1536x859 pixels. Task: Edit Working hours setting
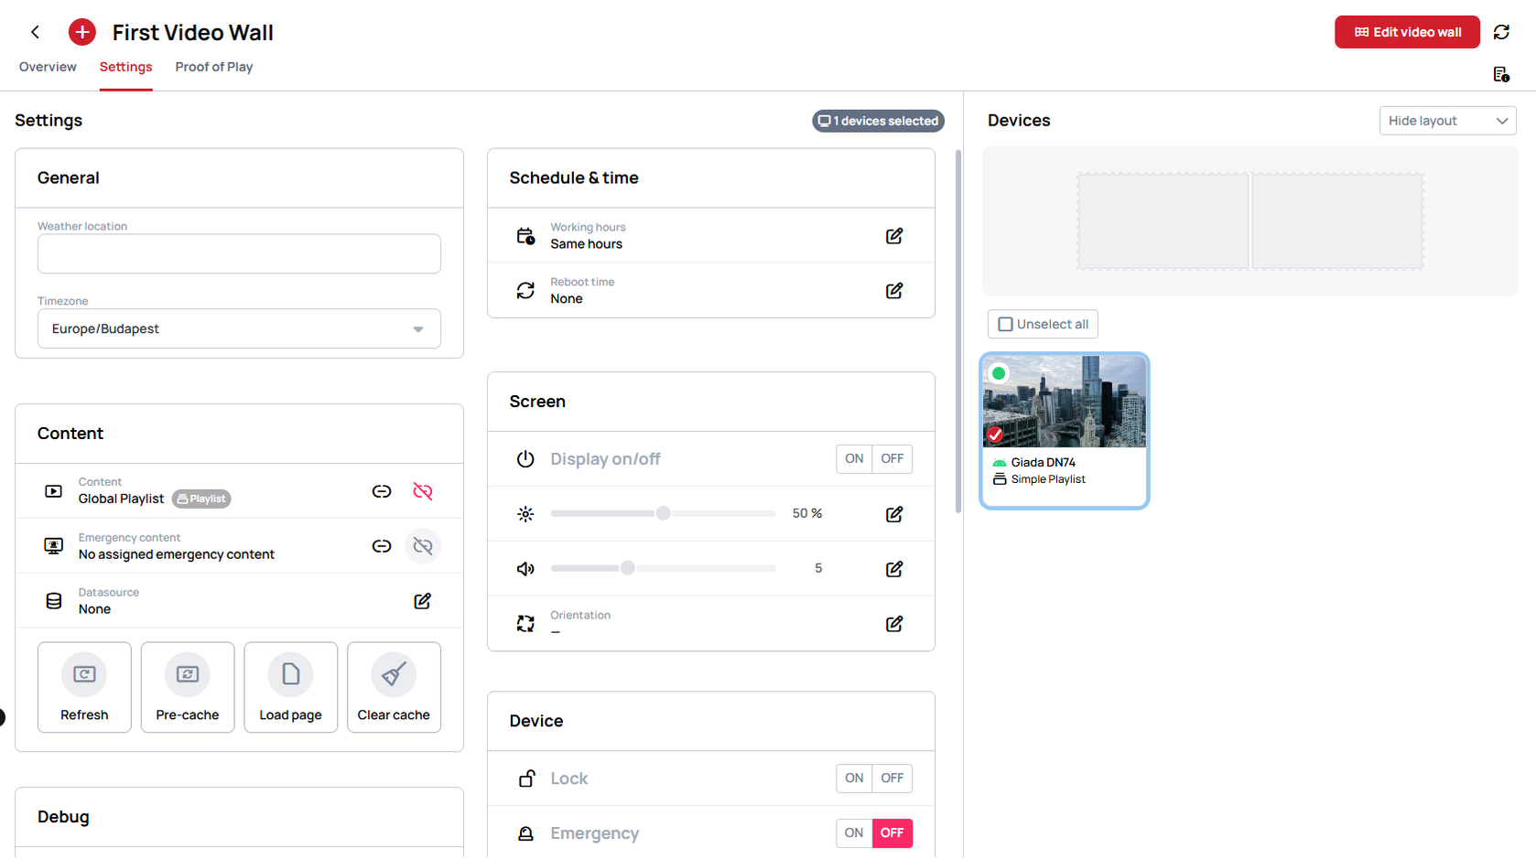(x=894, y=236)
